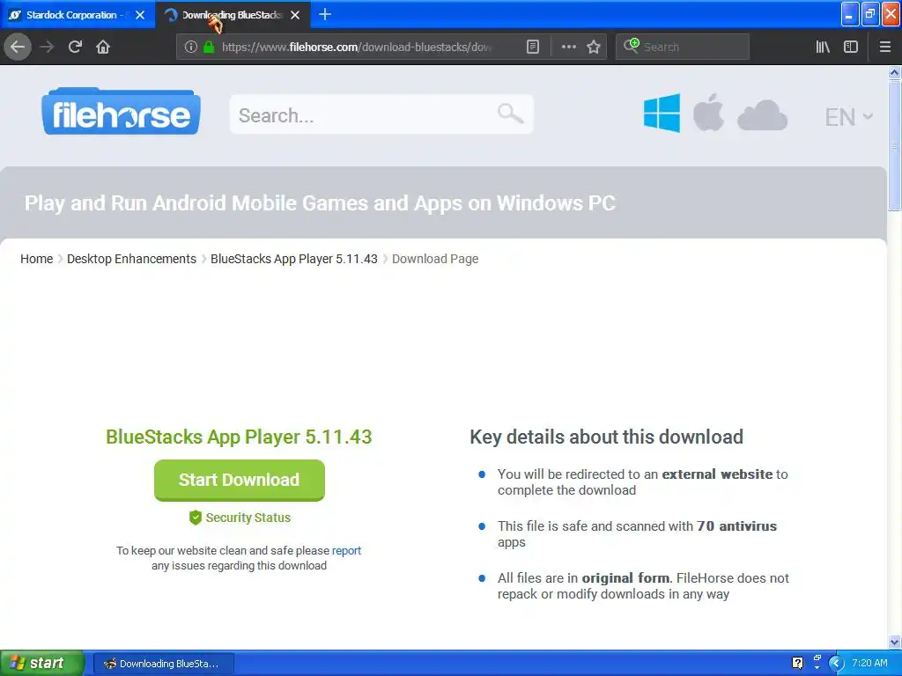This screenshot has height=676, width=902.
Task: Open the Library bookshelf icon
Action: (823, 47)
